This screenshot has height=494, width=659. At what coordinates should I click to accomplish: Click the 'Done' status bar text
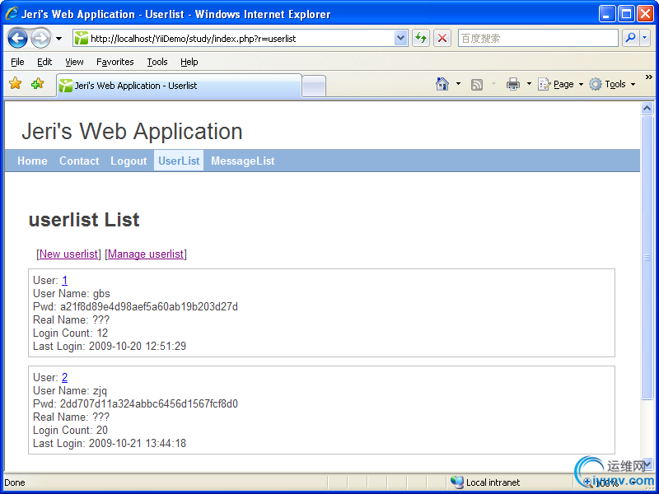pyautogui.click(x=15, y=482)
